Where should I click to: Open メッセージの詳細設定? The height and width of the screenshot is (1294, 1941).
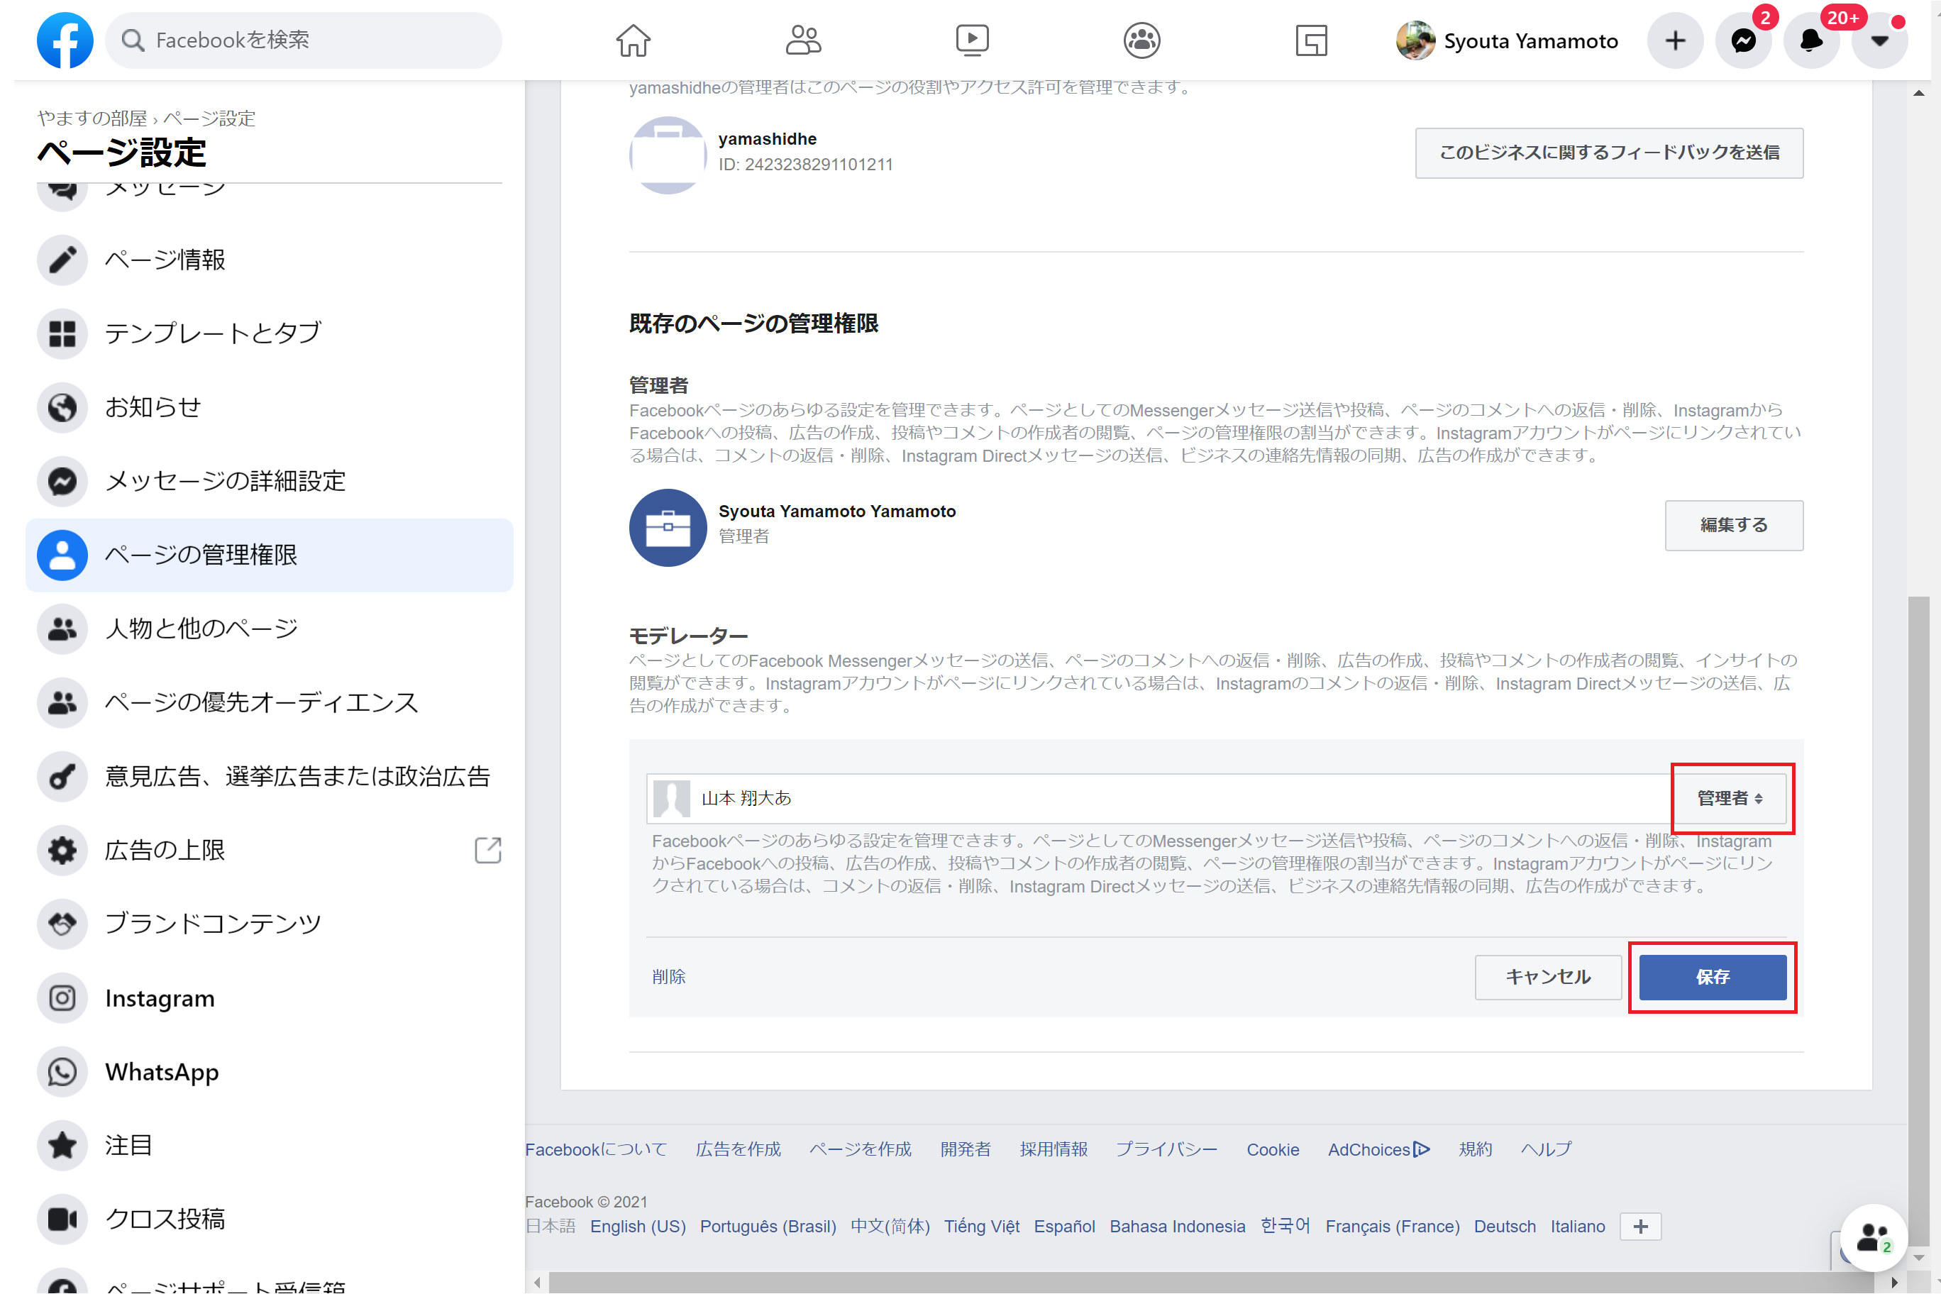(270, 481)
